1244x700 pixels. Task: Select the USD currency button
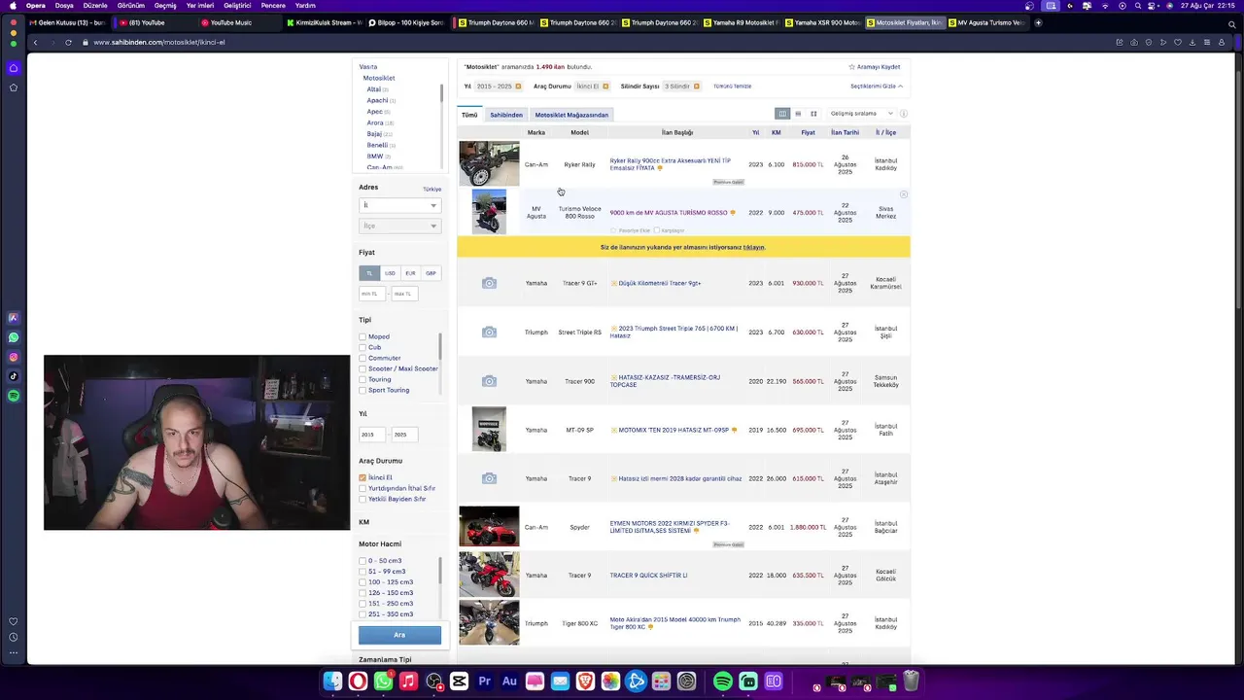pos(390,273)
